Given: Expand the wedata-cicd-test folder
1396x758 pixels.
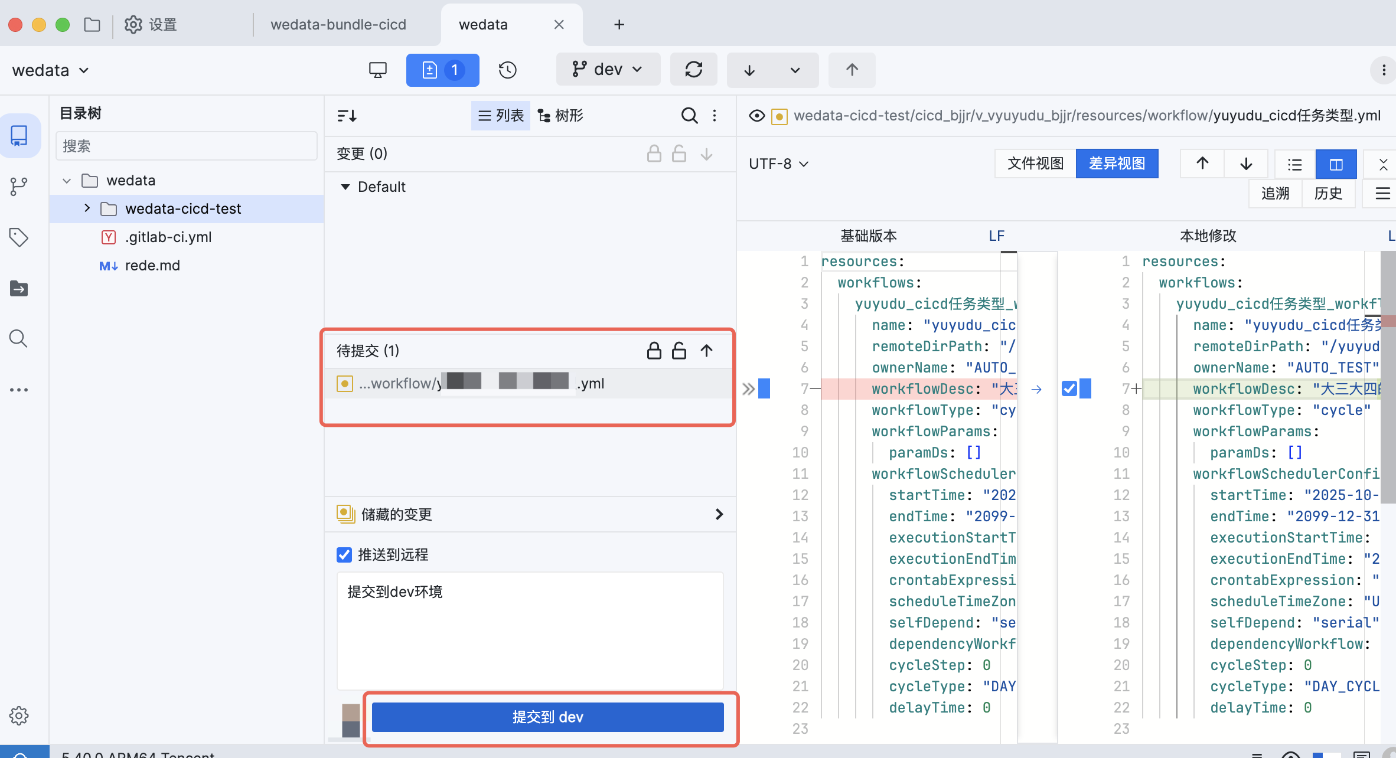Looking at the screenshot, I should 87,208.
